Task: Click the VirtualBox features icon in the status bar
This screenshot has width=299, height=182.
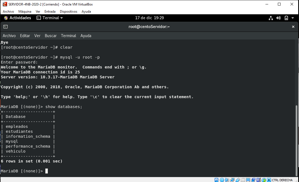Action: point(258,180)
